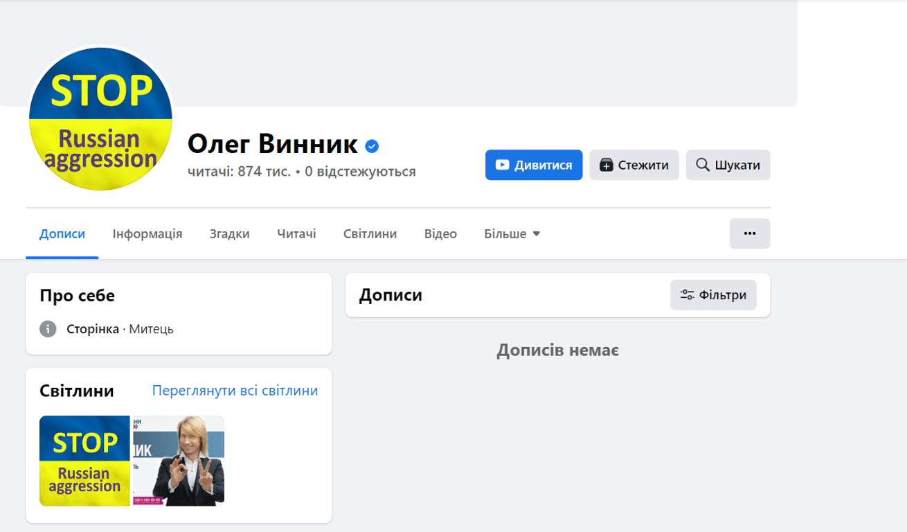Screen dimensions: 907x532
Task: Open post Фільтри settings
Action: (713, 295)
